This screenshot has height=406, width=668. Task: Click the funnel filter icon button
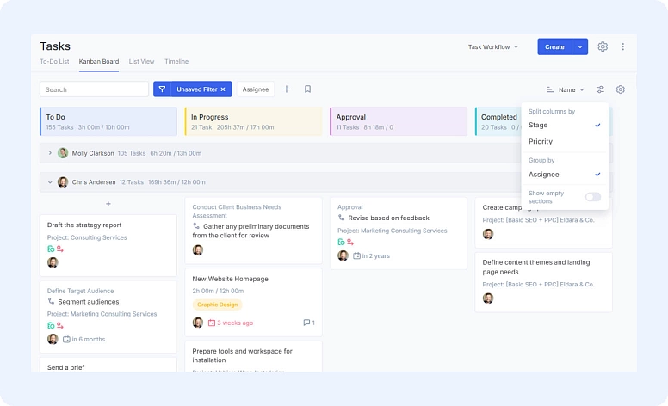pos(162,89)
